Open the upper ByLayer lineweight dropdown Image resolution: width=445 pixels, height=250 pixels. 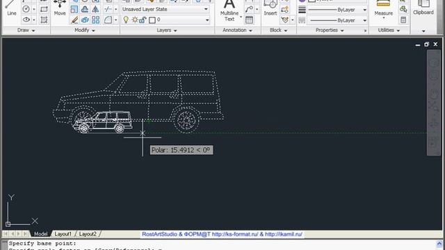364,10
